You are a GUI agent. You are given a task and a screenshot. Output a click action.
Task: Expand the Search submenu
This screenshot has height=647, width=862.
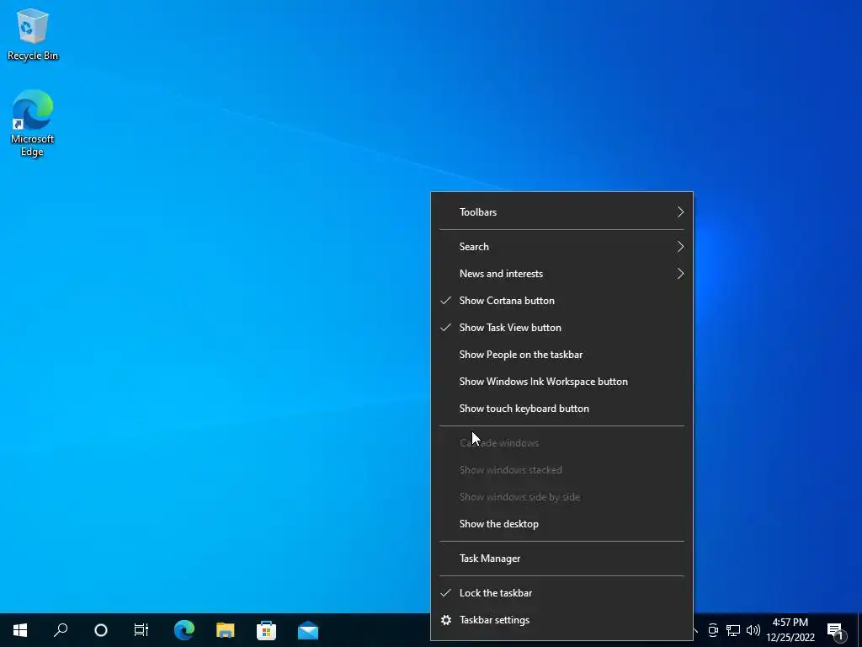561,247
